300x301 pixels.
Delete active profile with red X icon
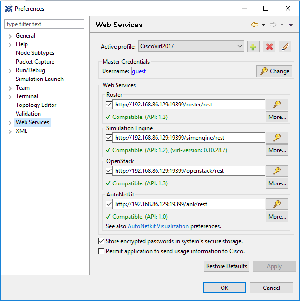(269, 47)
